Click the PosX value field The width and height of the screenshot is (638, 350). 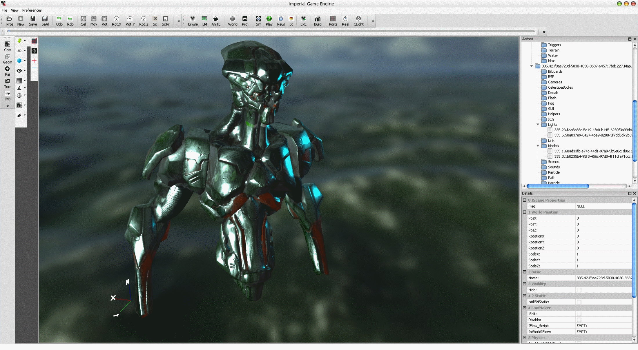tap(603, 218)
